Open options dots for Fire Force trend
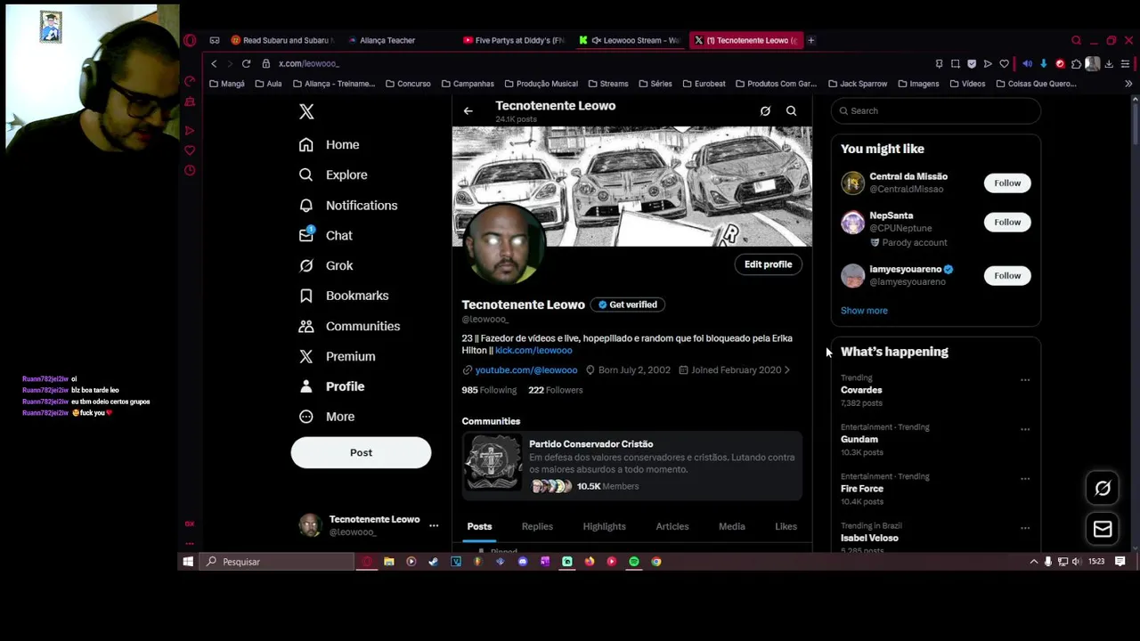This screenshot has width=1140, height=641. click(1025, 479)
